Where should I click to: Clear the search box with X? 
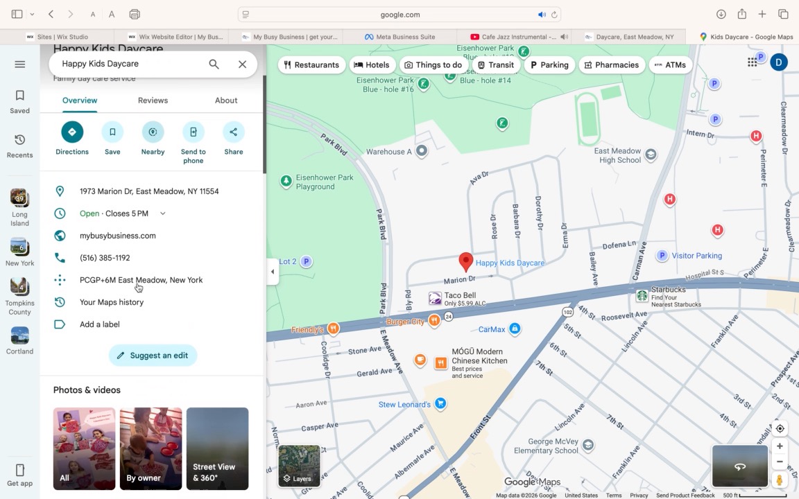pos(242,64)
